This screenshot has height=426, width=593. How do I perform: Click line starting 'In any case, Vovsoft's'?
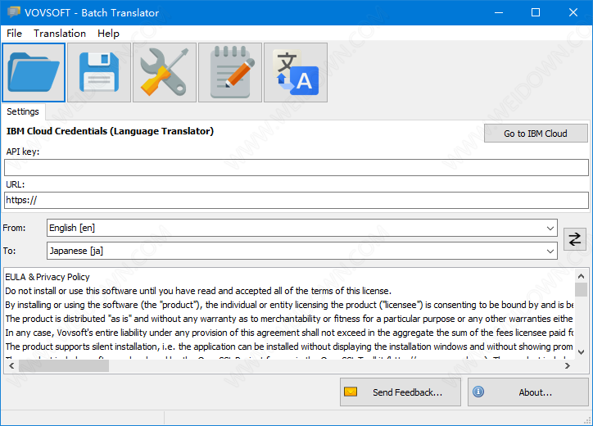click(x=289, y=333)
